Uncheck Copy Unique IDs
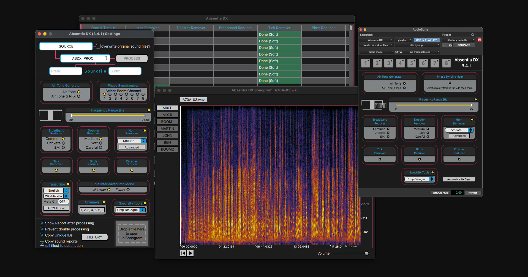This screenshot has width=528, height=277. coord(42,235)
